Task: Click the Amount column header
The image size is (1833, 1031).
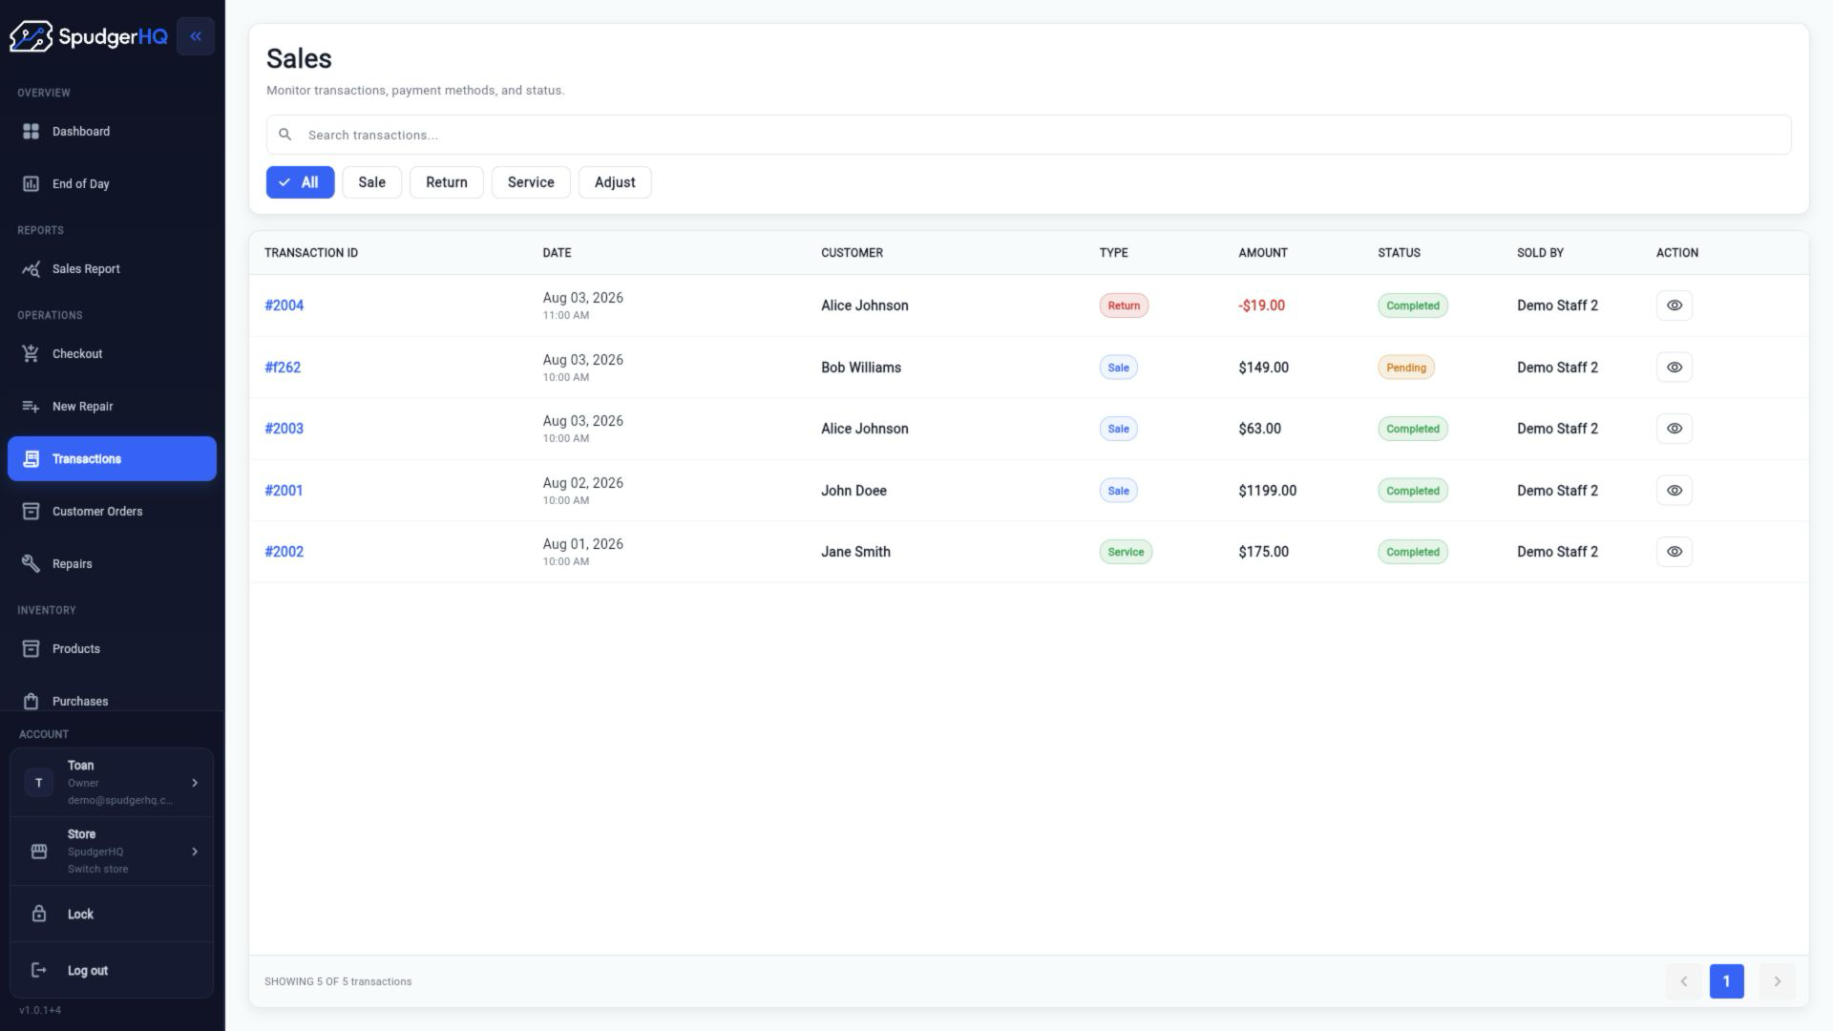Action: (x=1263, y=253)
